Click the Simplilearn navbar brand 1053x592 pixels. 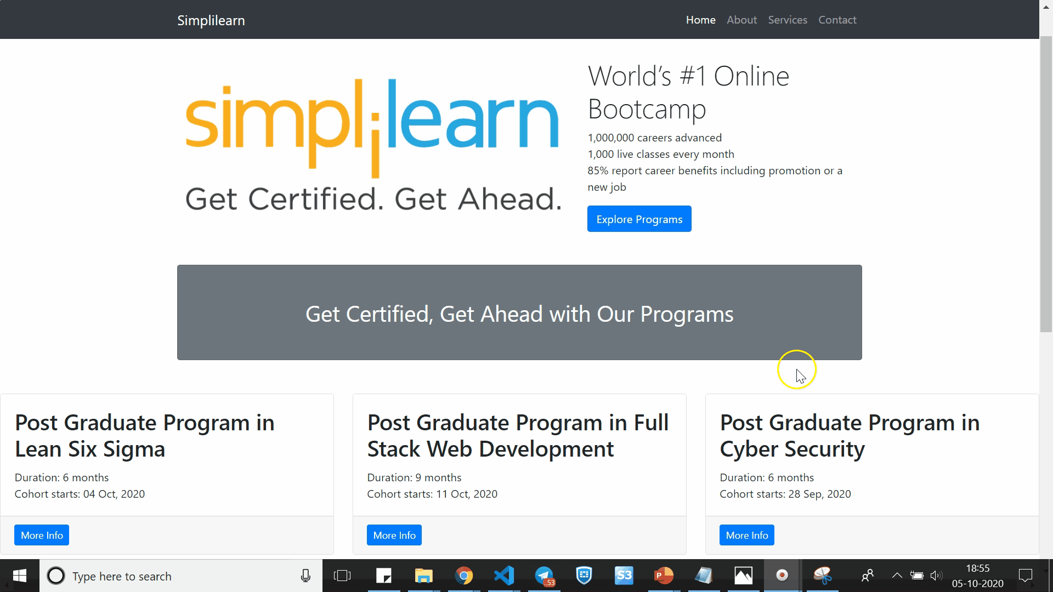point(211,20)
